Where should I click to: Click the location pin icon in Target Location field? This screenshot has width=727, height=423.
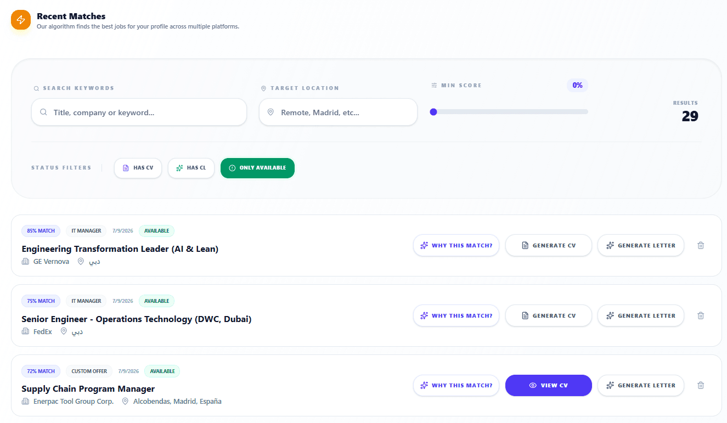click(270, 112)
